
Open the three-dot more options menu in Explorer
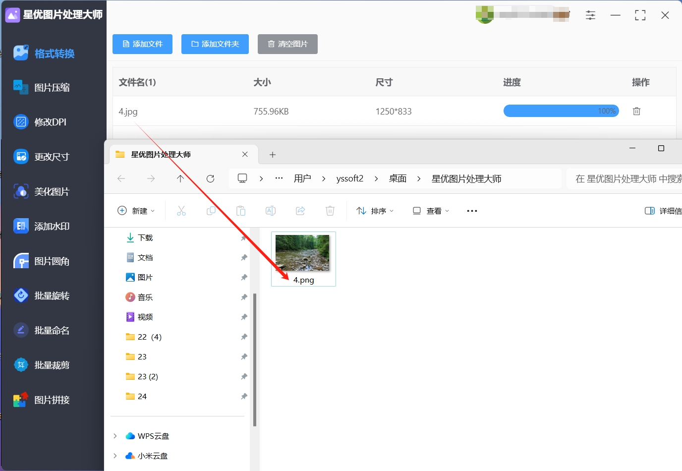[472, 211]
